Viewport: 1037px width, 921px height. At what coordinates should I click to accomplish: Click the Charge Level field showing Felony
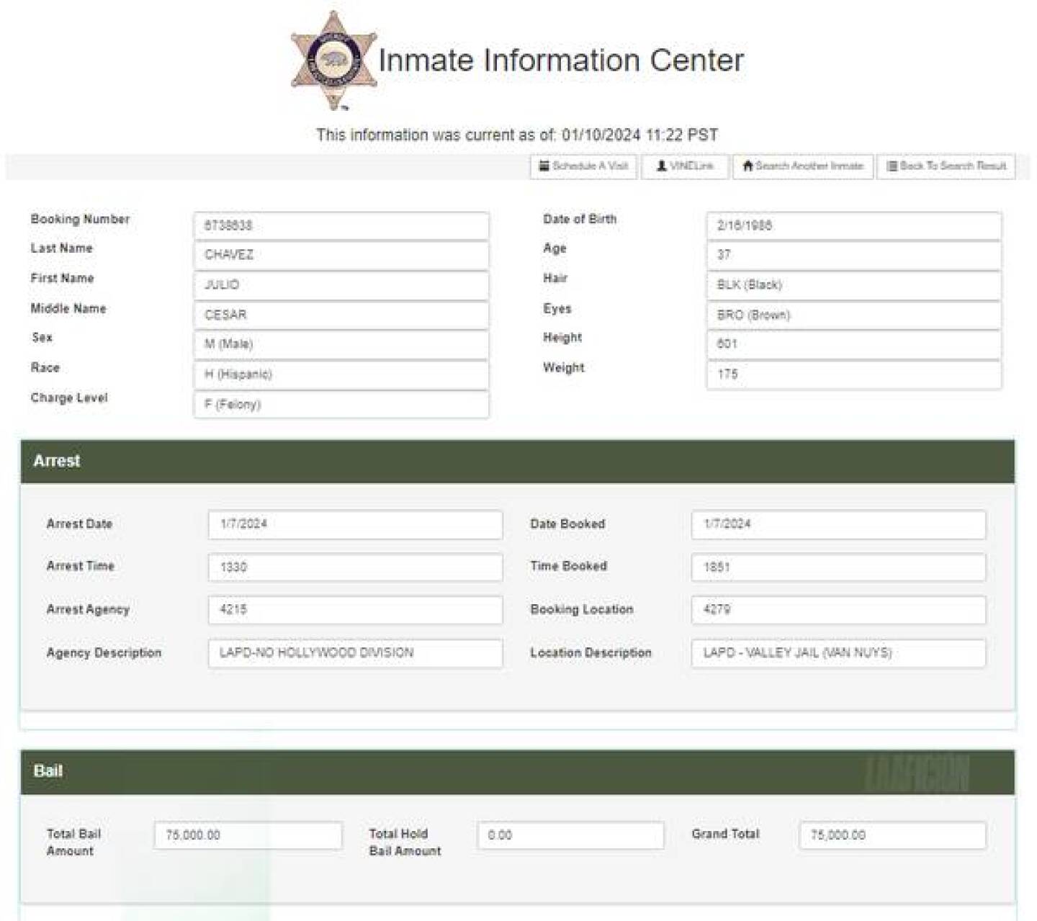click(341, 405)
